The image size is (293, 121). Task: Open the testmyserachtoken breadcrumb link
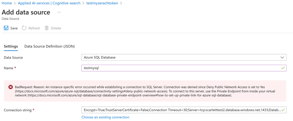point(102,3)
